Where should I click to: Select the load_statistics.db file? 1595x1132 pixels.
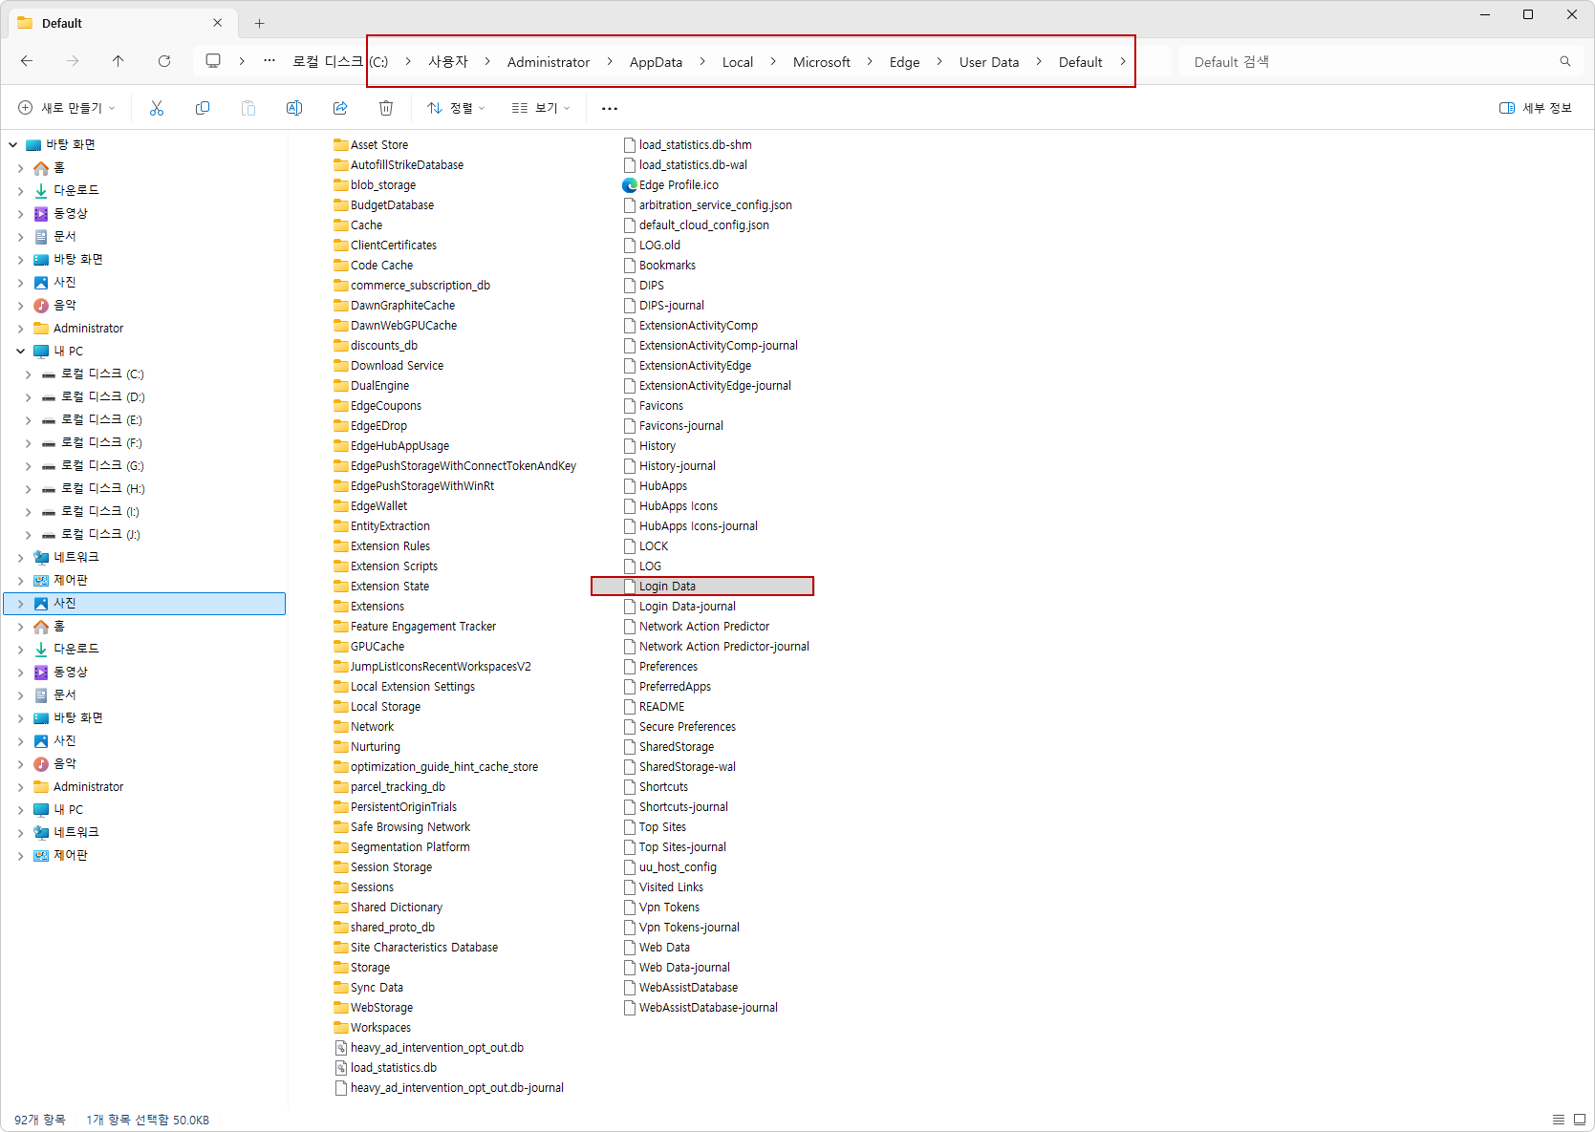point(385,1068)
